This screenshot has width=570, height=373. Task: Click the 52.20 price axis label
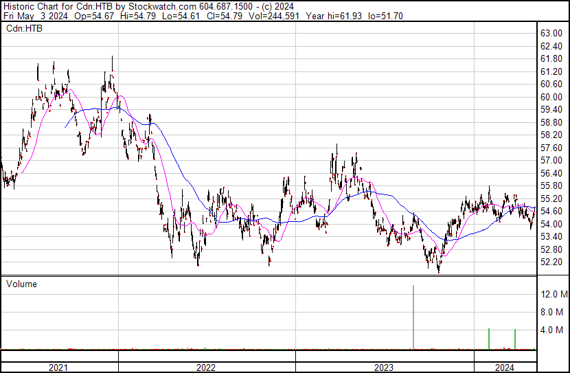(551, 262)
